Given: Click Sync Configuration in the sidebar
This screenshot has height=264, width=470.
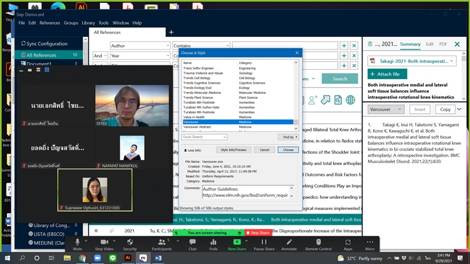Looking at the screenshot, I should [x=46, y=43].
